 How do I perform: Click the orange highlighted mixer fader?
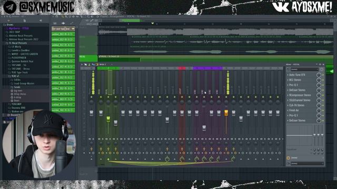226,112
